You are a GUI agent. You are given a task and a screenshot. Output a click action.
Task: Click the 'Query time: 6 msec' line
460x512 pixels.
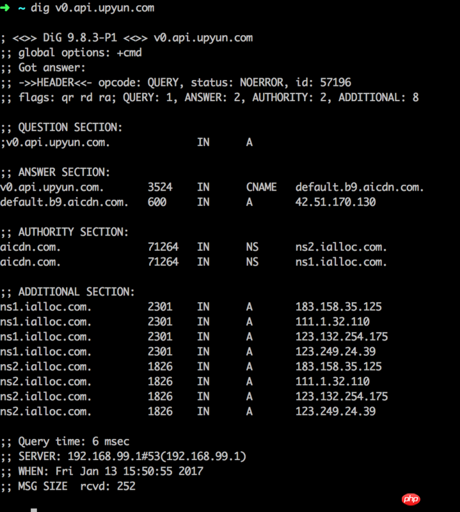(x=65, y=442)
